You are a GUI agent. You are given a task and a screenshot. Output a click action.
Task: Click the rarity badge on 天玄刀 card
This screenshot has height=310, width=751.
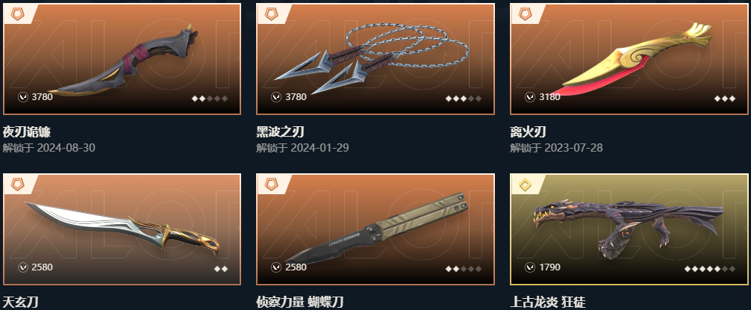click(x=17, y=184)
